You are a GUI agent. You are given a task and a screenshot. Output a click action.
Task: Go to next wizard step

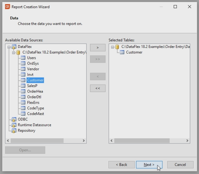tap(149, 165)
